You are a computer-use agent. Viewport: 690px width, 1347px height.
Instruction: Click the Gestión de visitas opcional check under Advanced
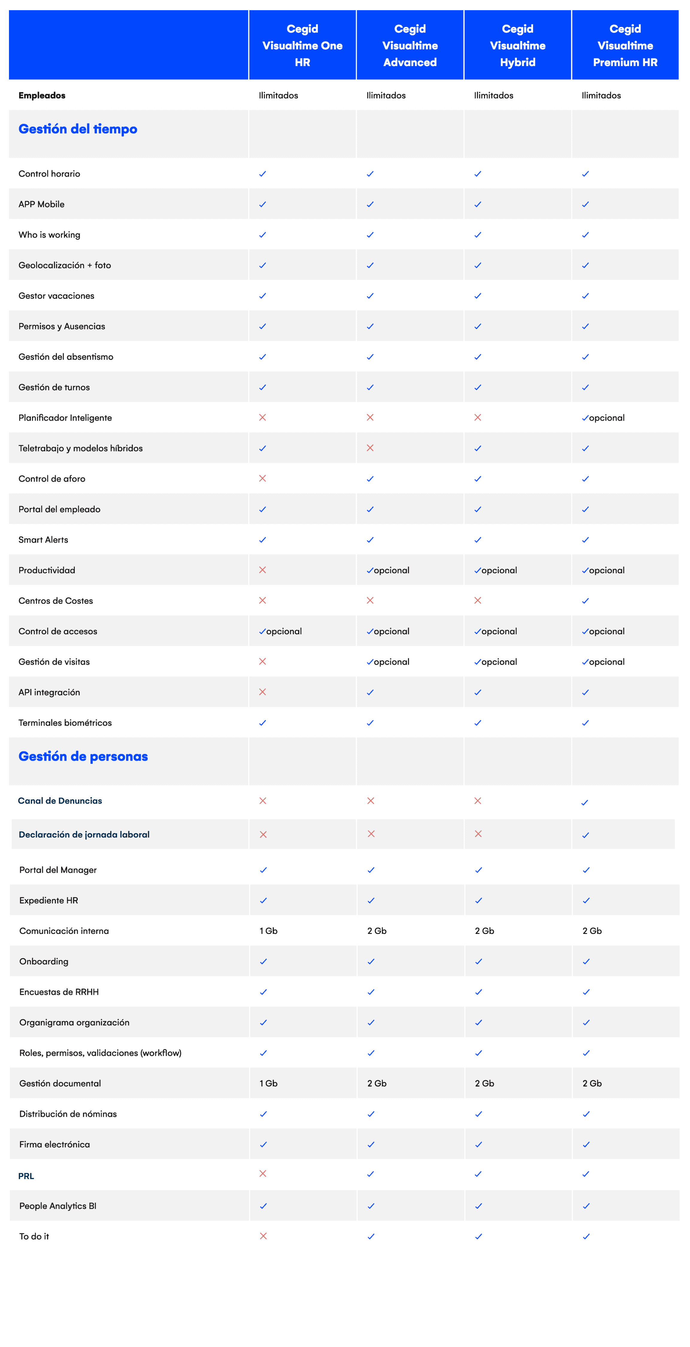click(x=370, y=662)
